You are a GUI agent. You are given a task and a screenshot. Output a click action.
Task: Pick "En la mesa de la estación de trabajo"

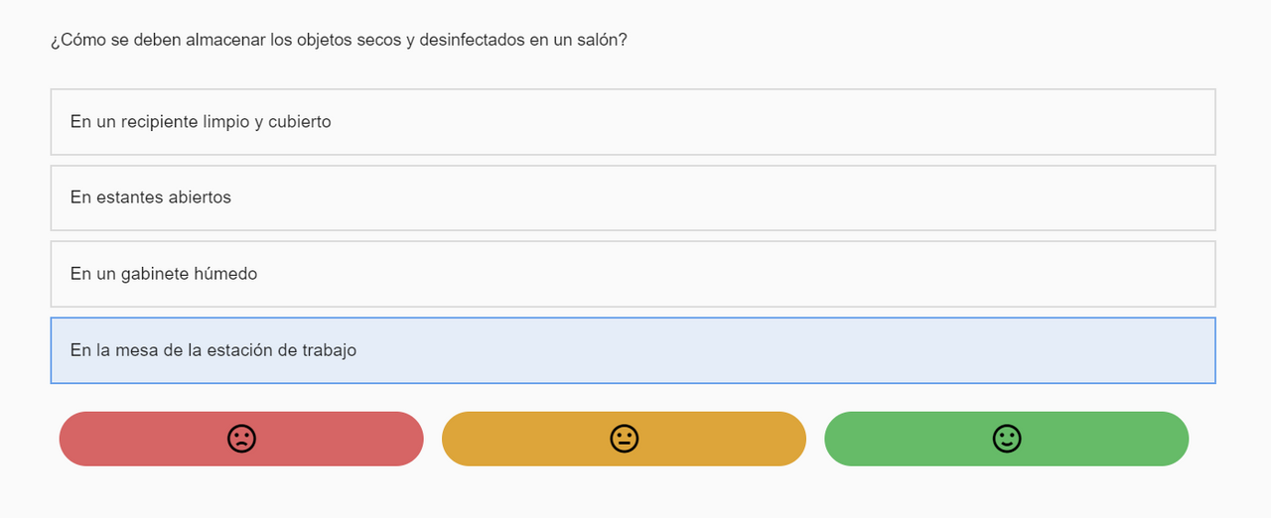[633, 350]
